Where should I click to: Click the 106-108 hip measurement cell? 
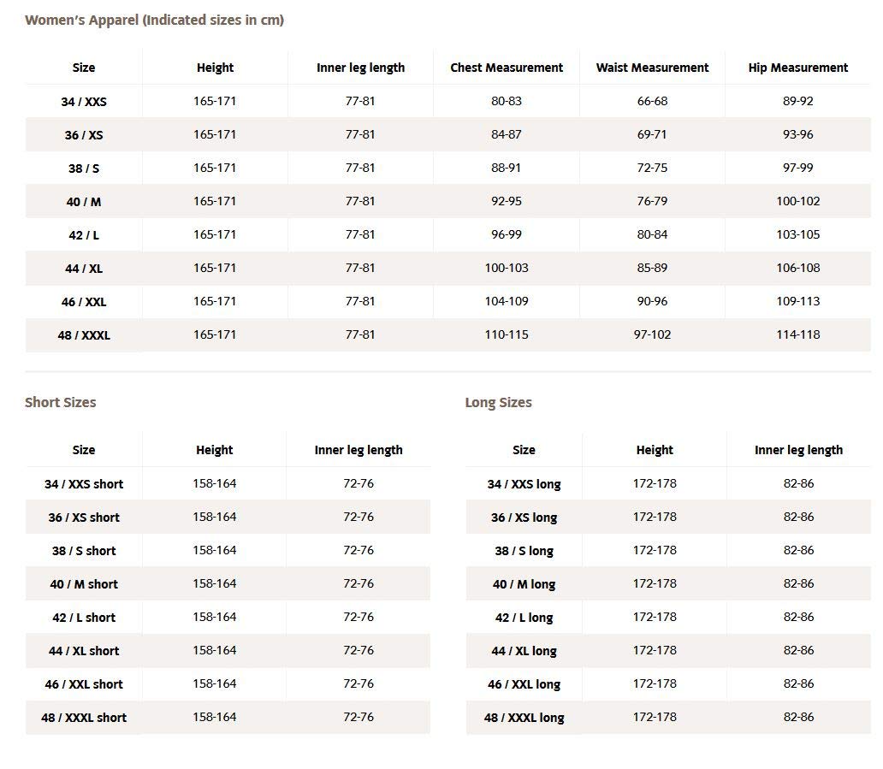click(797, 268)
